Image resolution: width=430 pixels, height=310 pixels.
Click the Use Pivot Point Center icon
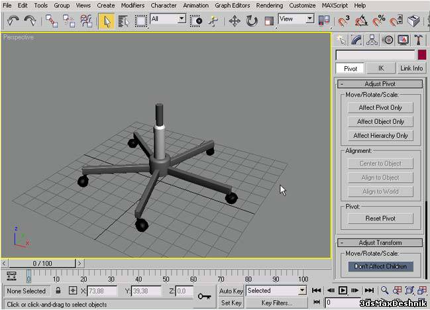point(324,21)
